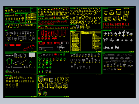Click the red rectangle with single diagonal
The image size is (139, 104).
[x=64, y=33]
